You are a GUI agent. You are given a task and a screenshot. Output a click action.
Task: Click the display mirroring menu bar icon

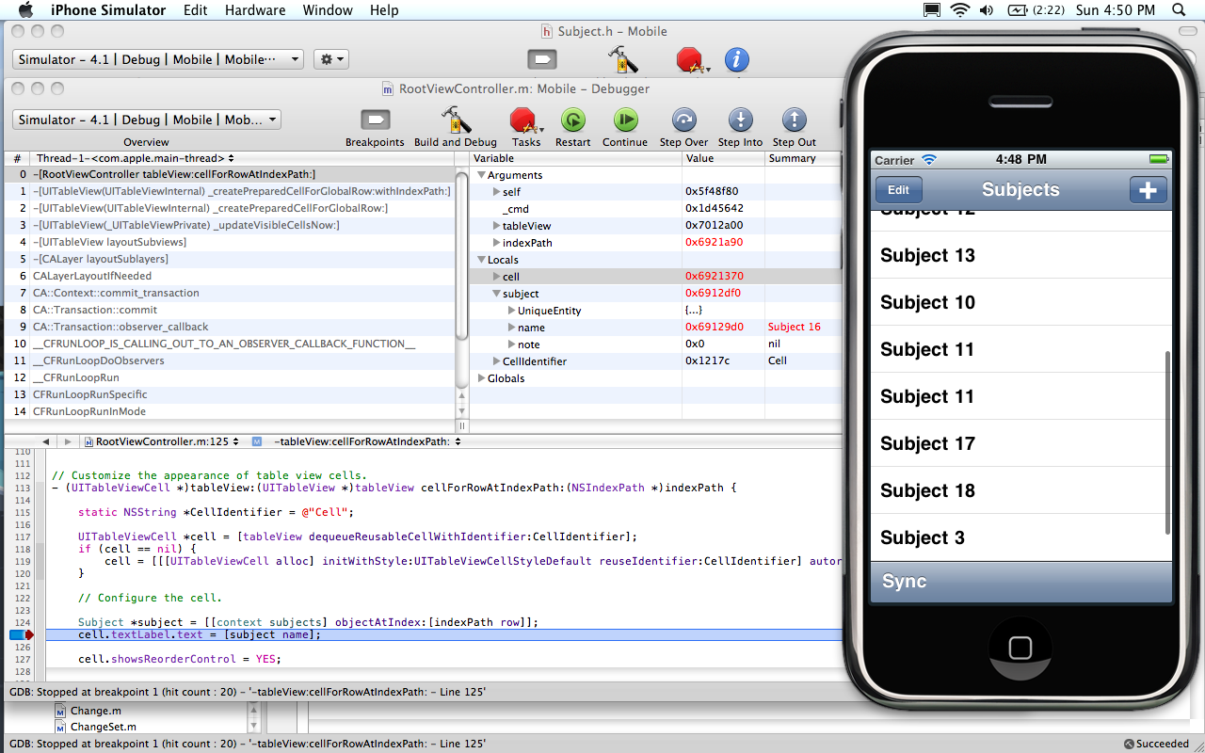point(931,10)
